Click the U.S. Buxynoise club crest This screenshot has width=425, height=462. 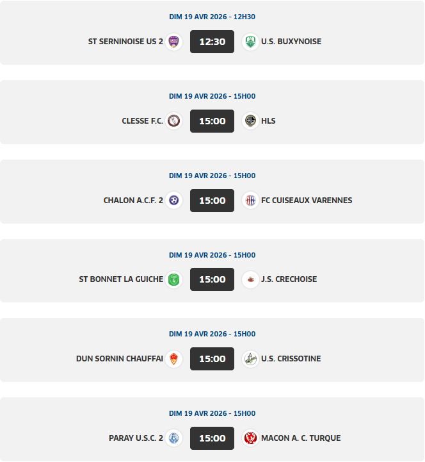(250, 42)
